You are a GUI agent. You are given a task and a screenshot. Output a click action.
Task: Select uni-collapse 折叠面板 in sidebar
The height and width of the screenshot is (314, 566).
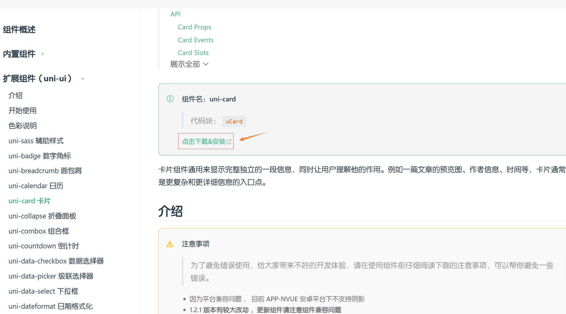pyautogui.click(x=42, y=216)
